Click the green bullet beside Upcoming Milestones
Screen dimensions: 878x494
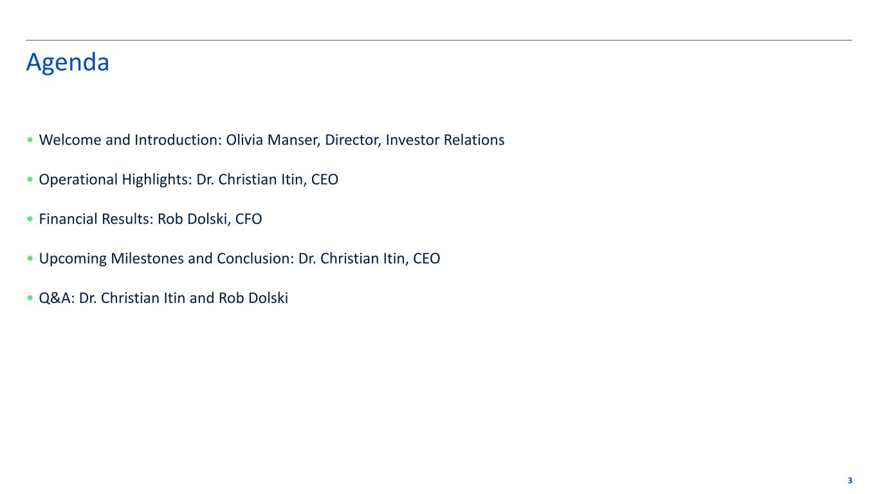tap(31, 259)
